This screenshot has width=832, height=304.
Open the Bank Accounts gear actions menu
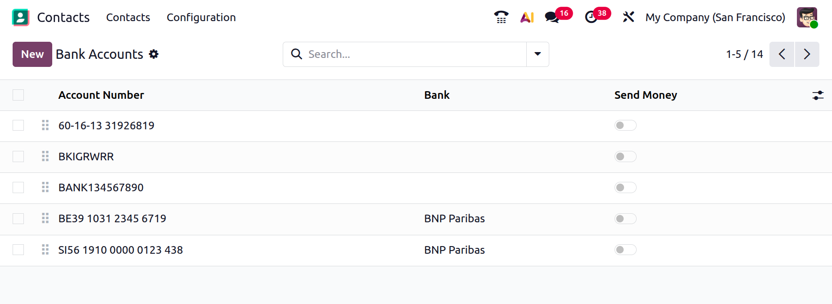point(154,54)
